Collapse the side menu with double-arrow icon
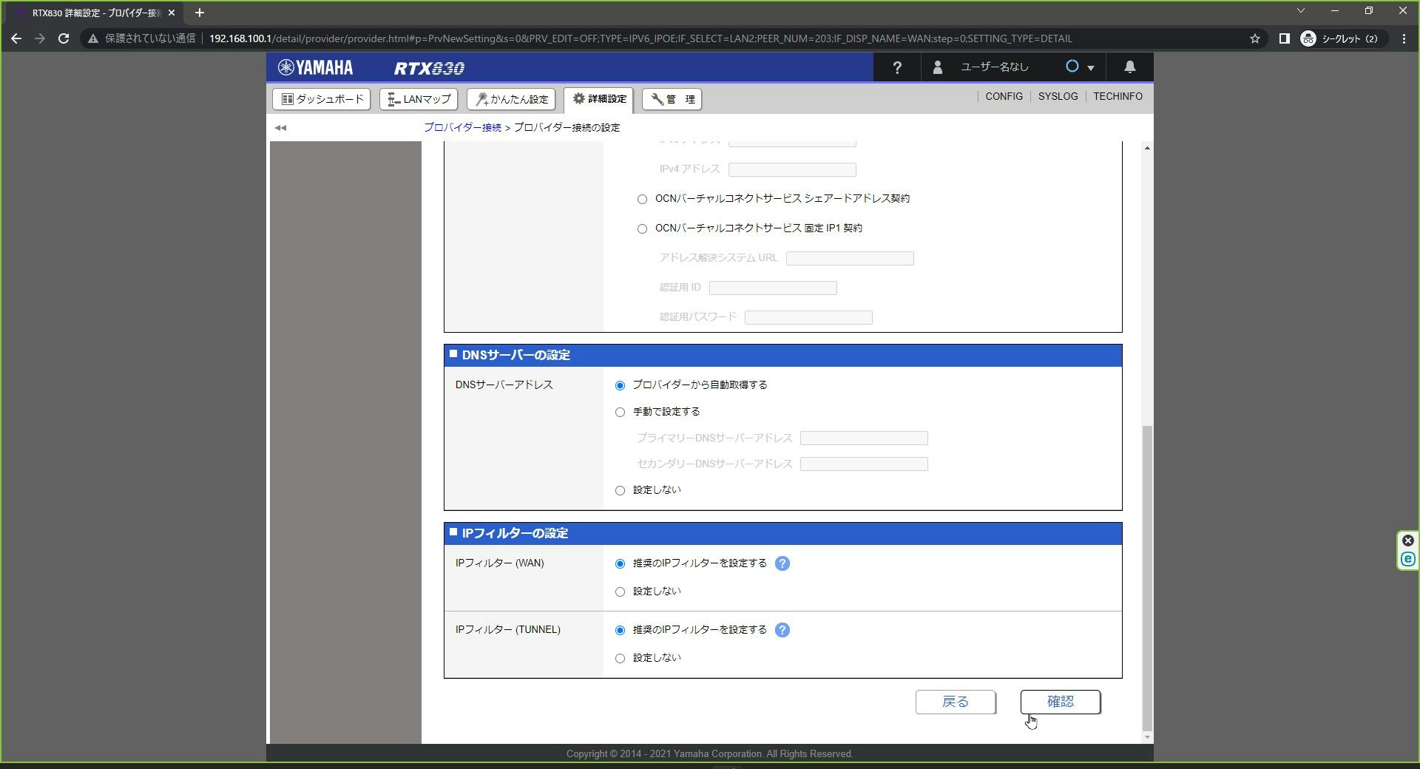This screenshot has width=1420, height=769. 280,128
